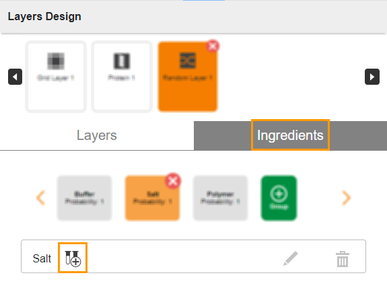387x292 pixels.
Task: Add a new ingredient Group
Action: pyautogui.click(x=279, y=198)
